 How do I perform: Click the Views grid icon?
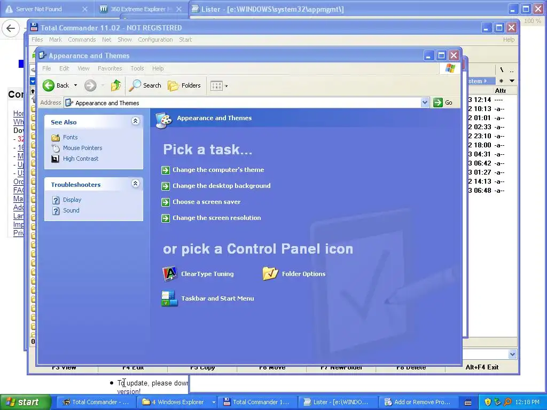(216, 86)
